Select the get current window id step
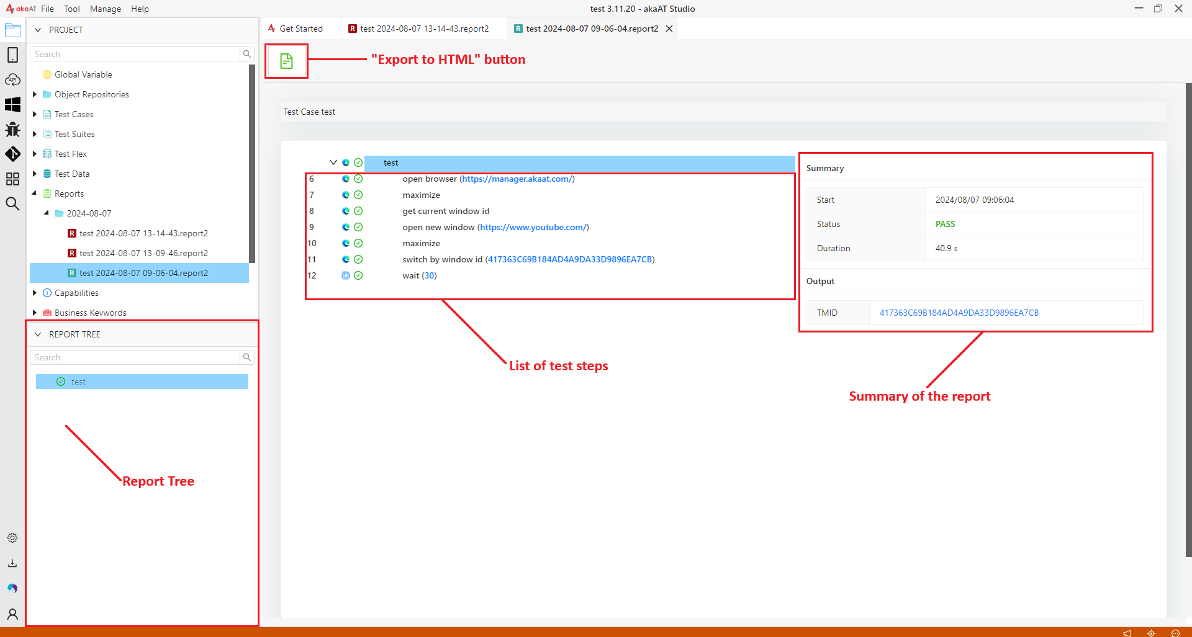1192x637 pixels. pos(446,211)
